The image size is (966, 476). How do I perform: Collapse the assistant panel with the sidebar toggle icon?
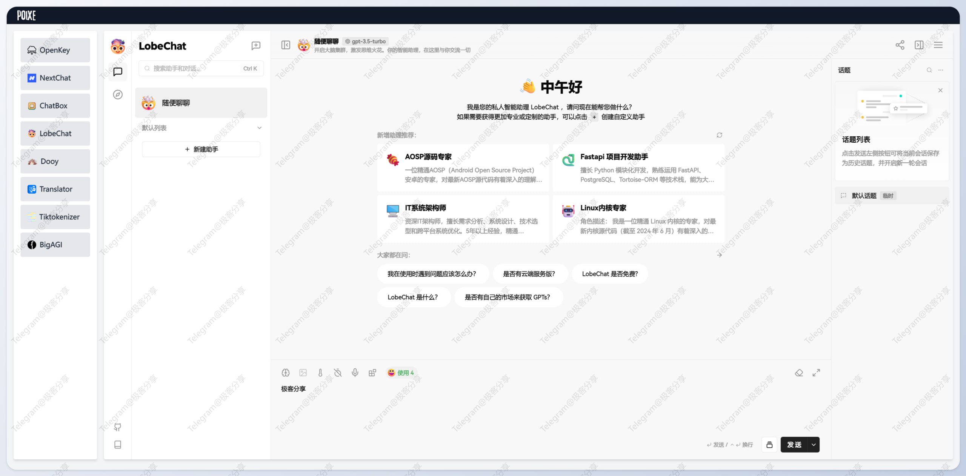coord(286,45)
